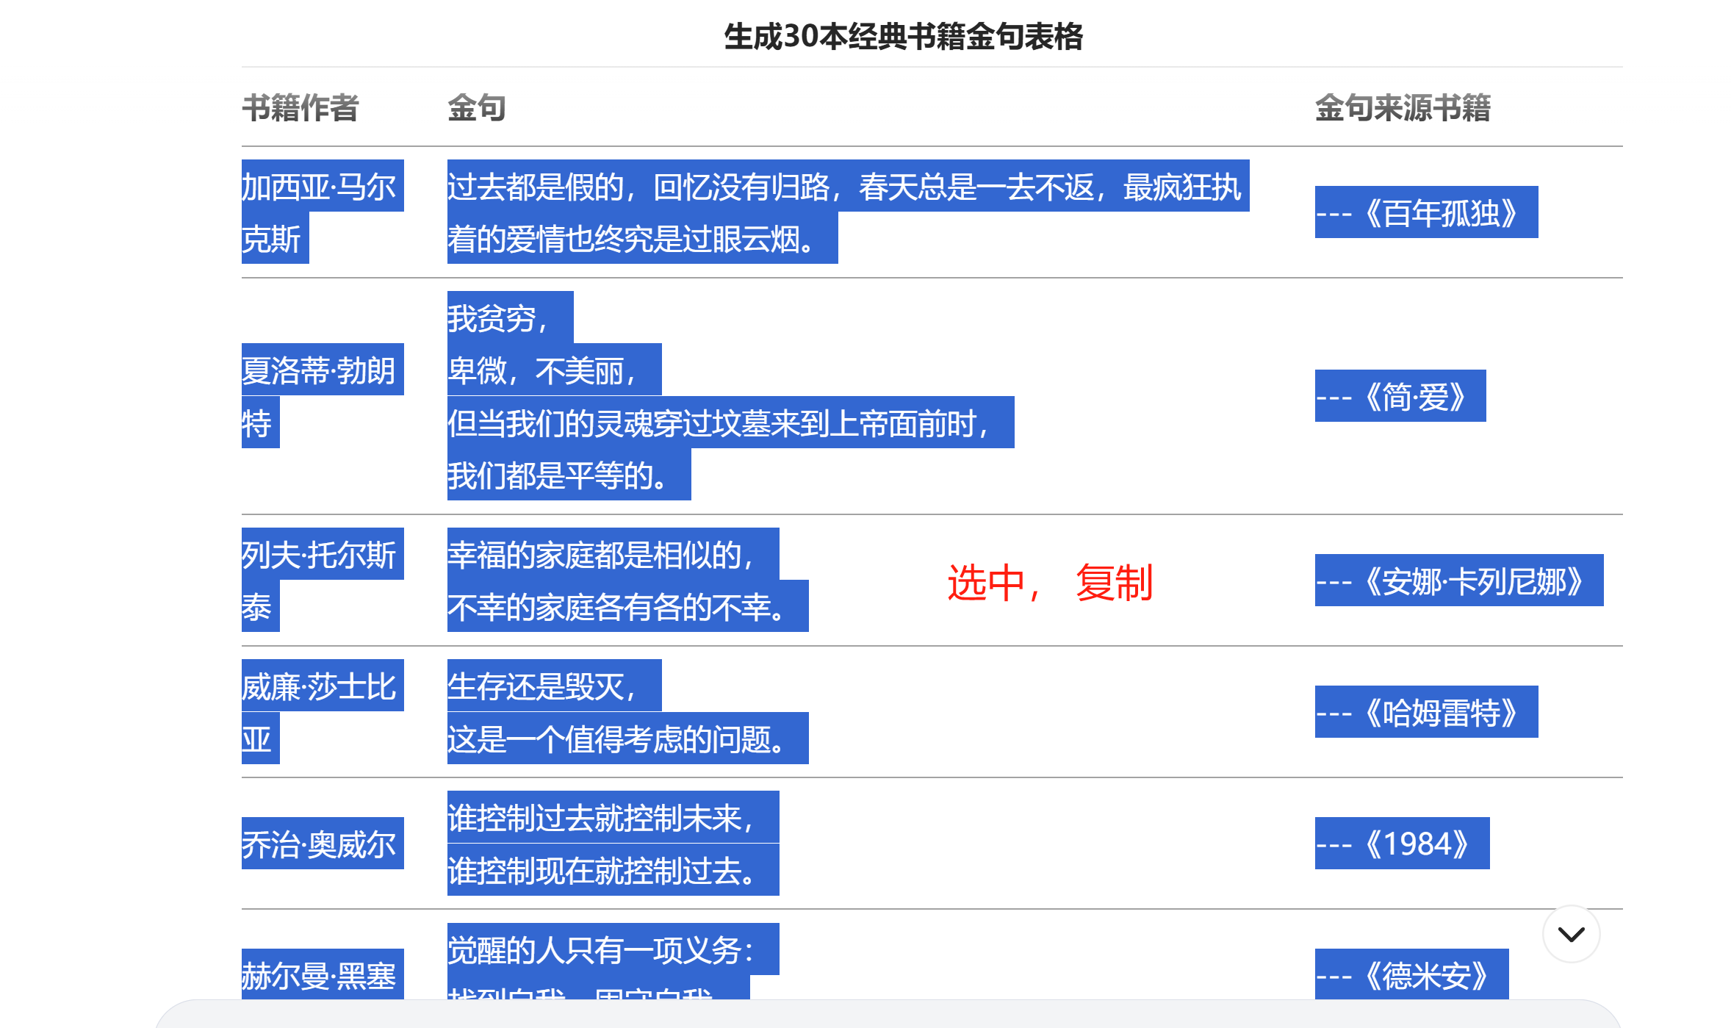
Task: Click source cell 《安娜·卡列尼娜》
Action: click(x=1459, y=581)
